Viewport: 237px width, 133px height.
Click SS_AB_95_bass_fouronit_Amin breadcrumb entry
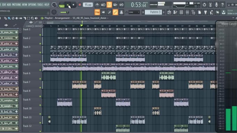tap(89, 18)
